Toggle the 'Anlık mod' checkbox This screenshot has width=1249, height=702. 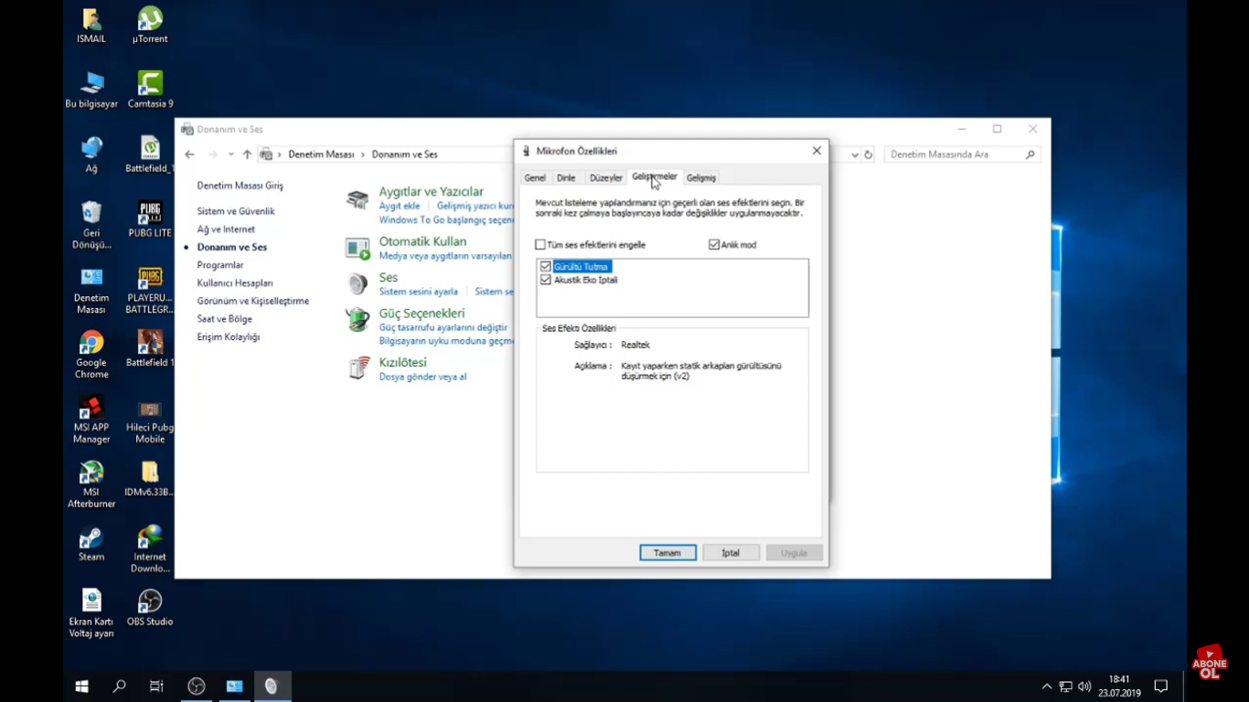714,245
